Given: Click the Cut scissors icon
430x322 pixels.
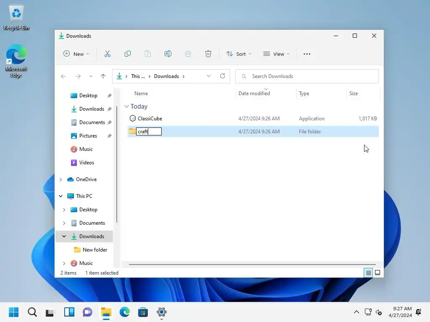Looking at the screenshot, I should [107, 54].
